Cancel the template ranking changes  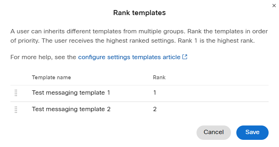(x=214, y=132)
